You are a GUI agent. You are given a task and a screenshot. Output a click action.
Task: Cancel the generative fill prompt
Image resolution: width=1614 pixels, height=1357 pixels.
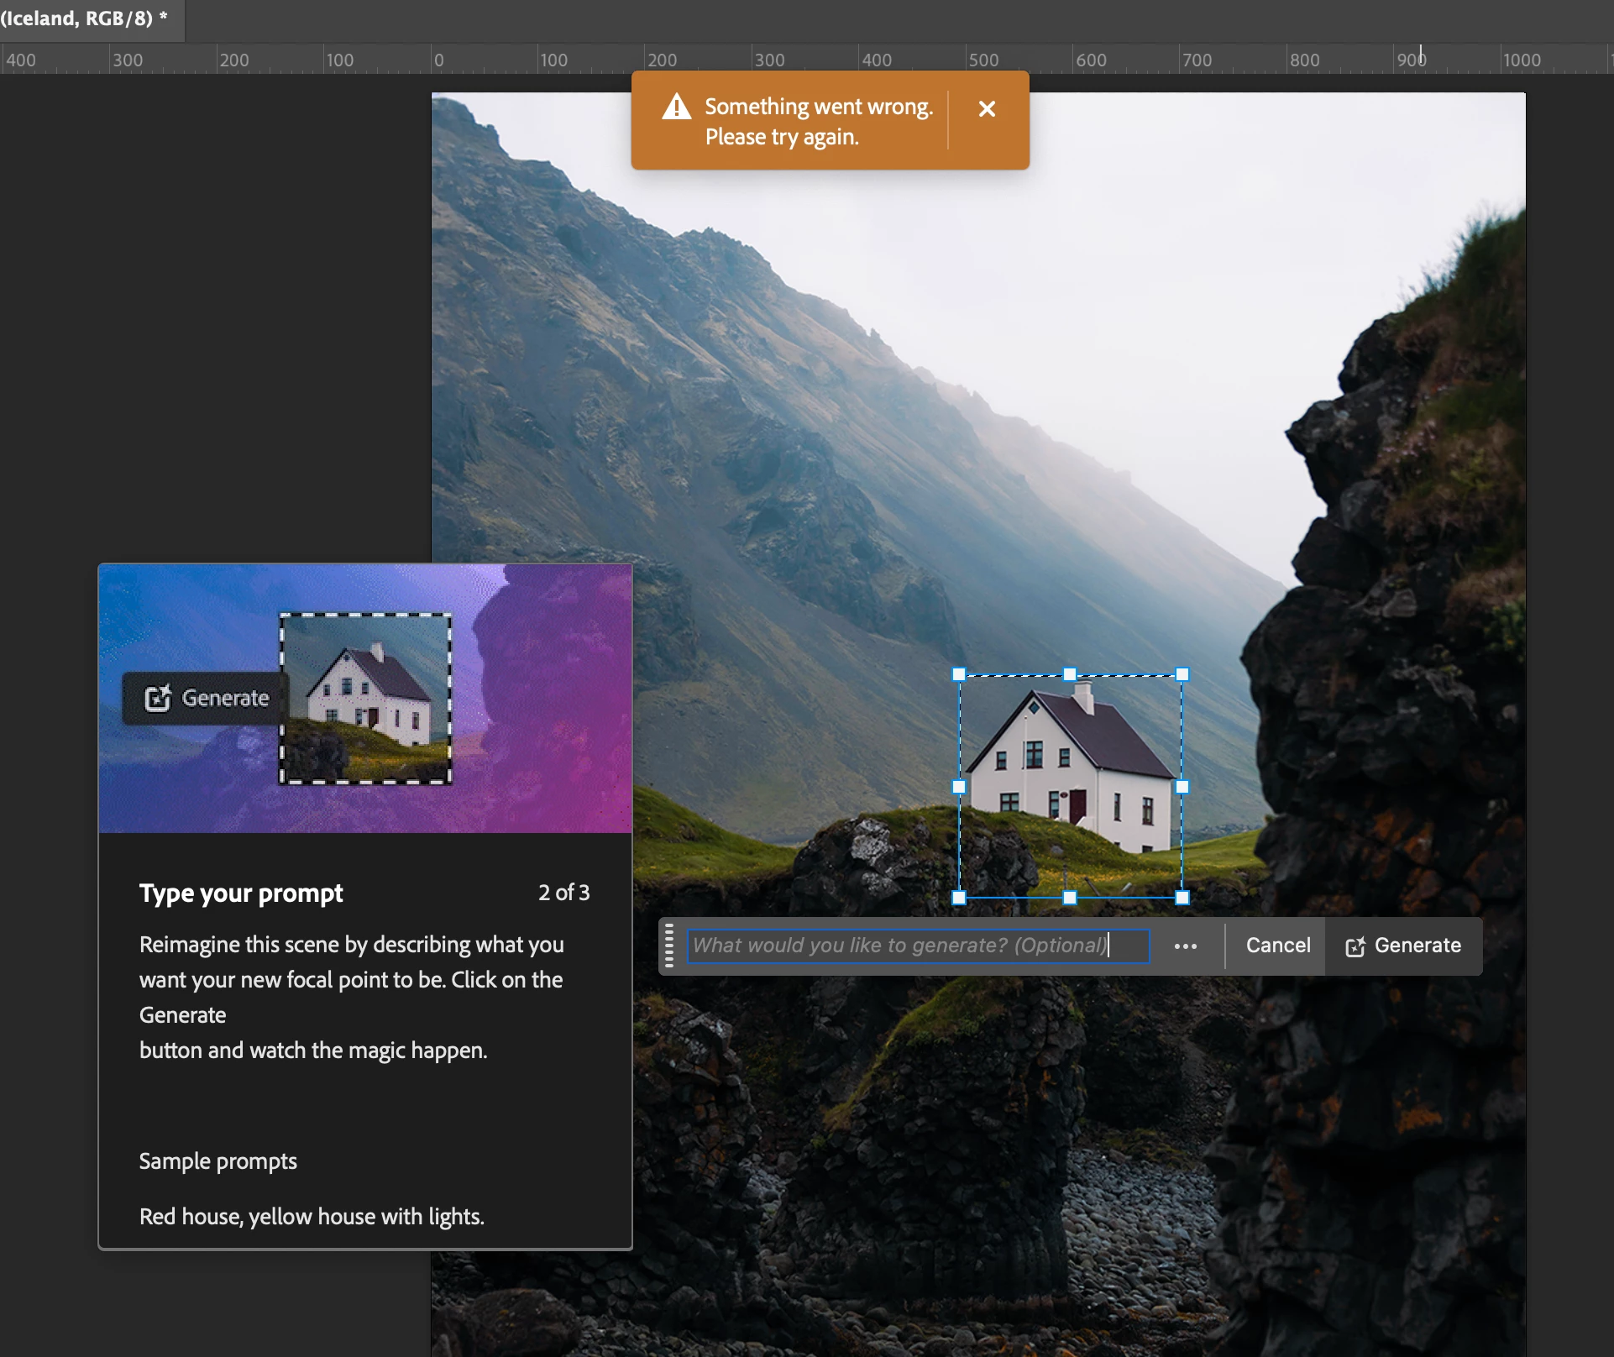1277,946
